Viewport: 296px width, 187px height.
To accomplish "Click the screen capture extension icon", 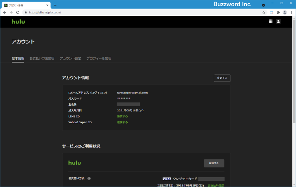I will point(272,13).
